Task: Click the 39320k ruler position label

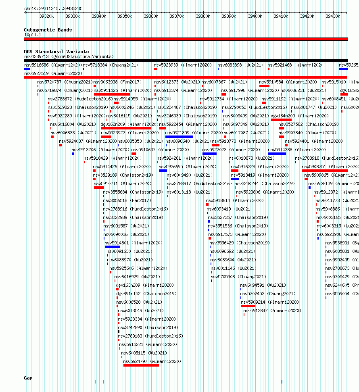Action: [46, 16]
